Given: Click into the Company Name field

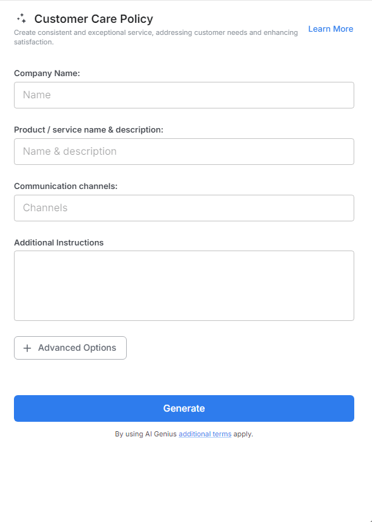Looking at the screenshot, I should [x=184, y=95].
